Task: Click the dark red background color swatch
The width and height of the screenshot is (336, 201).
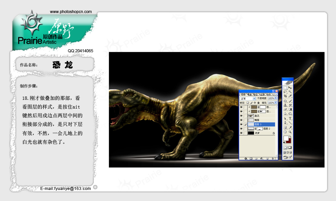Action: tap(289, 141)
